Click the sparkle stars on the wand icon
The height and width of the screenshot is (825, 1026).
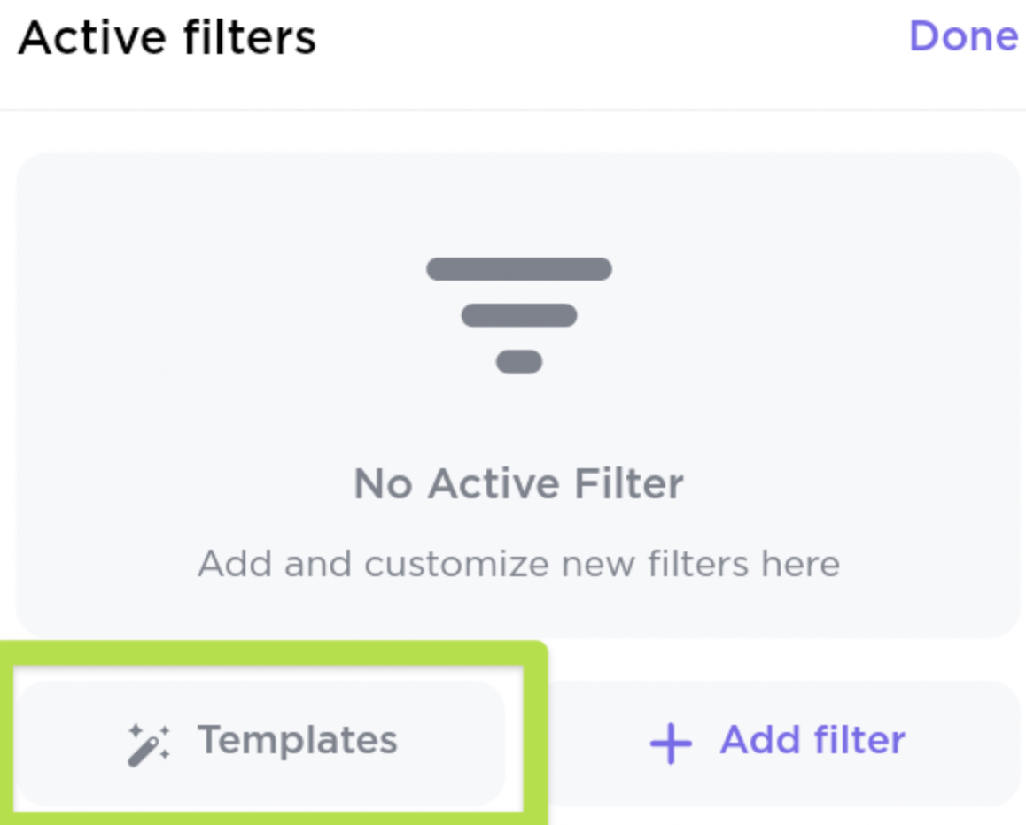pyautogui.click(x=138, y=731)
